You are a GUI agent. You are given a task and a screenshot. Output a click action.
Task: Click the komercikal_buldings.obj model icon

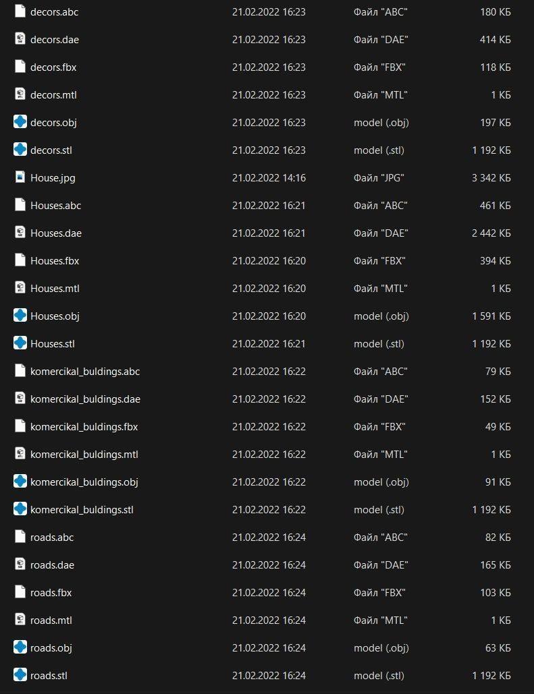pyautogui.click(x=20, y=482)
